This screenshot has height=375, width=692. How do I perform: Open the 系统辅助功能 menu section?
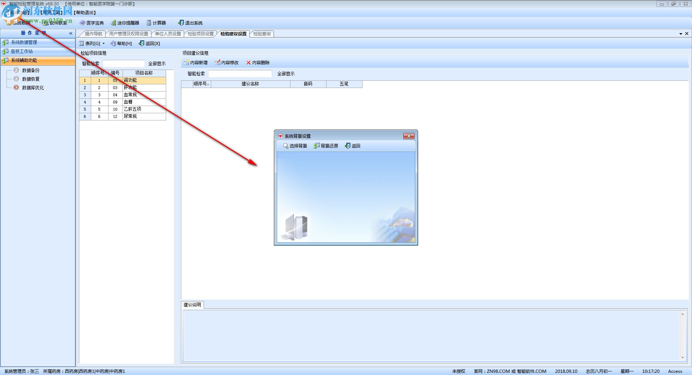[38, 60]
